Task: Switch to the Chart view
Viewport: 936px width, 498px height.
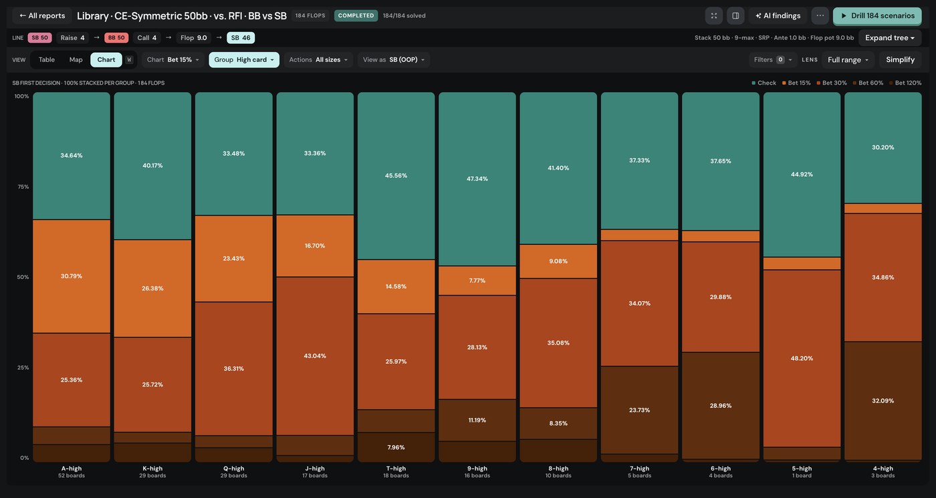Action: (x=106, y=60)
